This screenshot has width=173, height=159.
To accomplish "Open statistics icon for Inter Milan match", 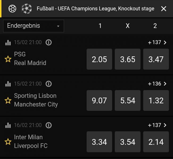I will [8, 125].
